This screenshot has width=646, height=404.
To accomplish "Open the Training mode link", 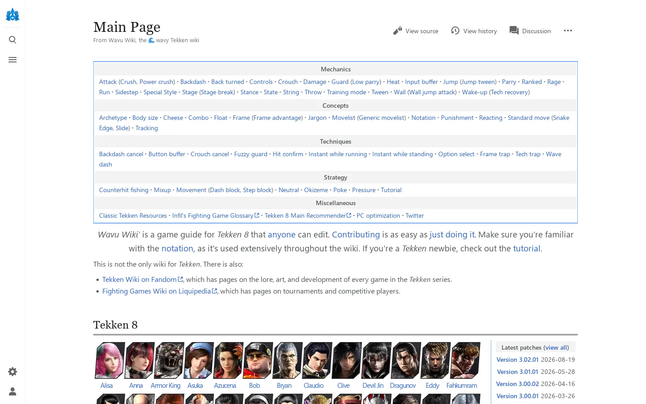I will [346, 92].
